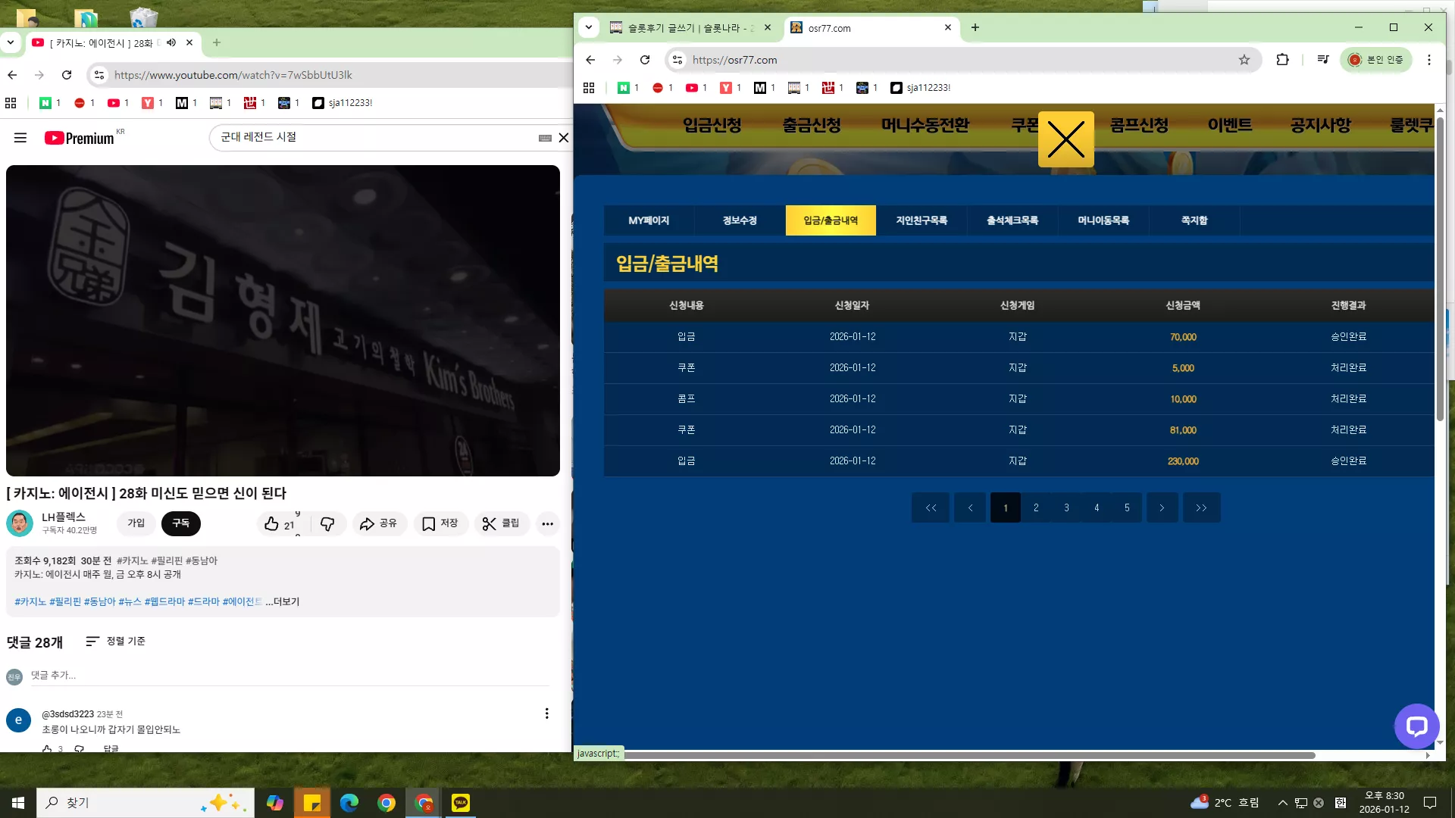1455x818 pixels.
Task: Click the 공유 share button
Action: coord(379,523)
